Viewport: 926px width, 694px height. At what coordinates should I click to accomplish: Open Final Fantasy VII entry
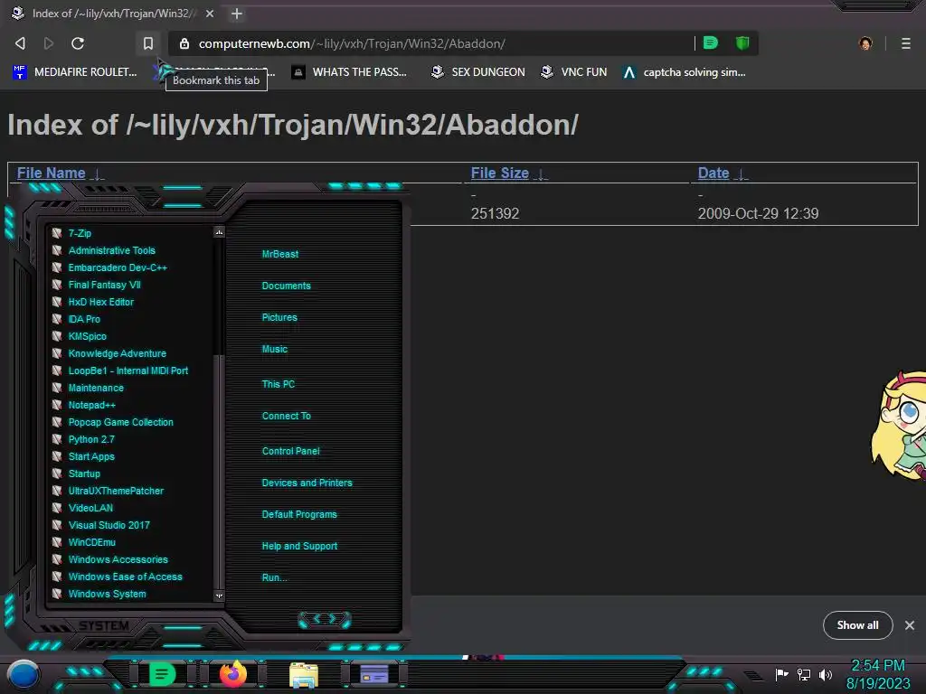coord(104,285)
